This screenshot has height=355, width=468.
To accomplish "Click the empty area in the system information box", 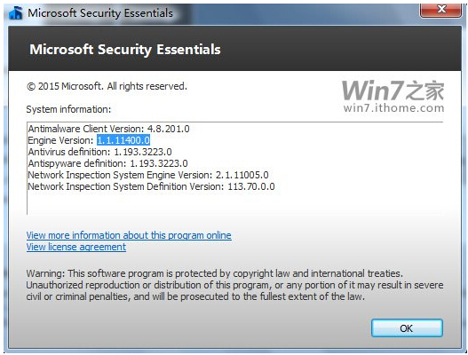I will pos(234,203).
